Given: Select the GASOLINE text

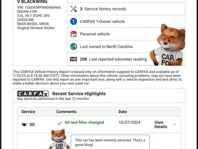Looking at the screenshot, I should pos(26,20).
